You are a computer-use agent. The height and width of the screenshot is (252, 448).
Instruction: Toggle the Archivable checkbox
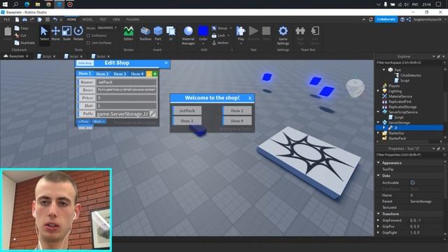pyautogui.click(x=412, y=182)
